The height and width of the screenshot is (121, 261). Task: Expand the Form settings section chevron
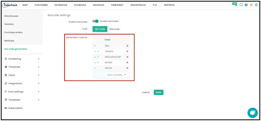39,91
